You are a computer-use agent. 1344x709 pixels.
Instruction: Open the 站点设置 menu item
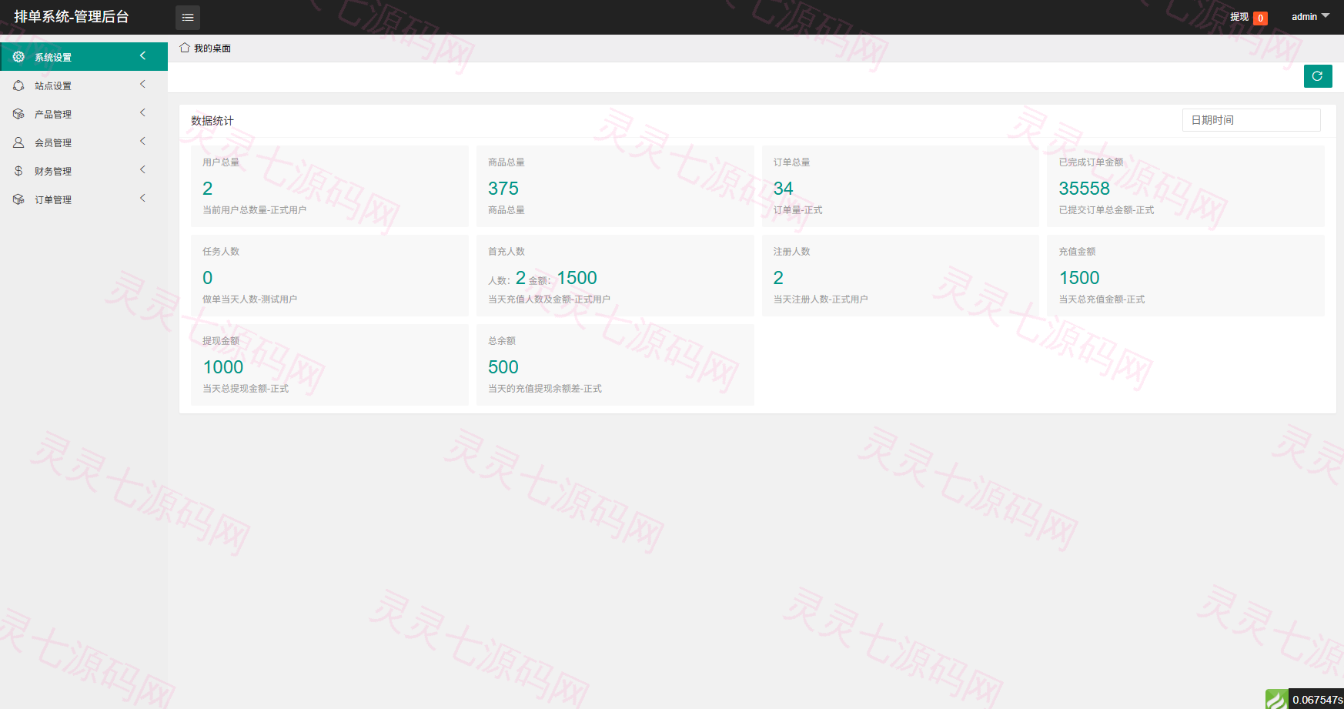[x=84, y=85]
